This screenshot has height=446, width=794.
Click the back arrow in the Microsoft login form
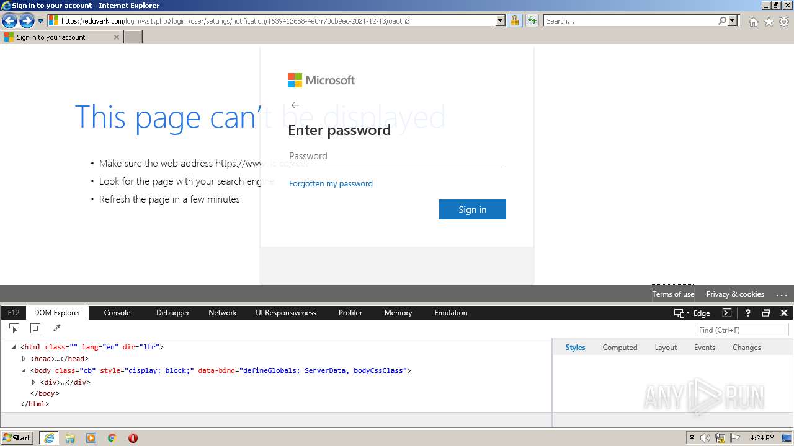(295, 105)
